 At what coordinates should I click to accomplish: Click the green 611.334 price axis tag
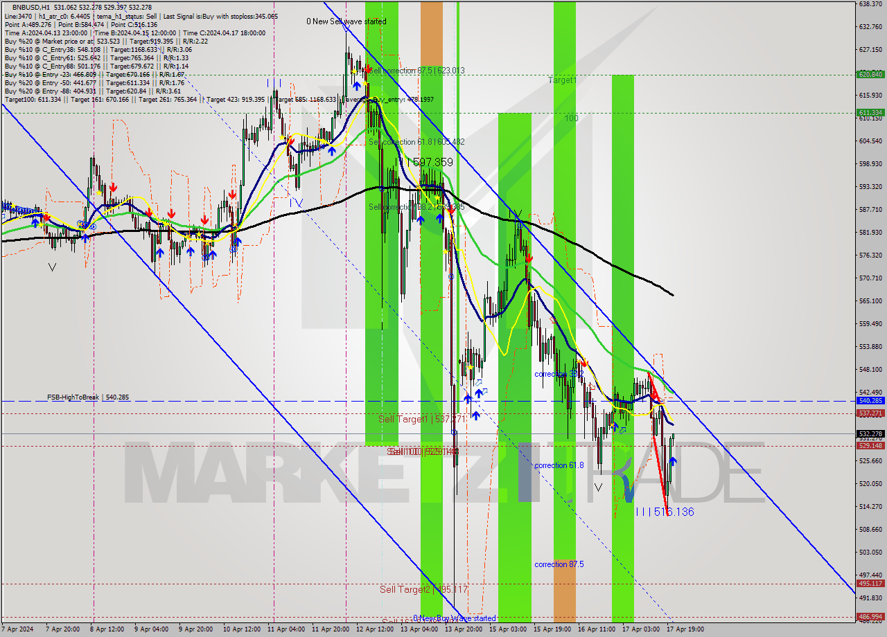click(x=870, y=112)
